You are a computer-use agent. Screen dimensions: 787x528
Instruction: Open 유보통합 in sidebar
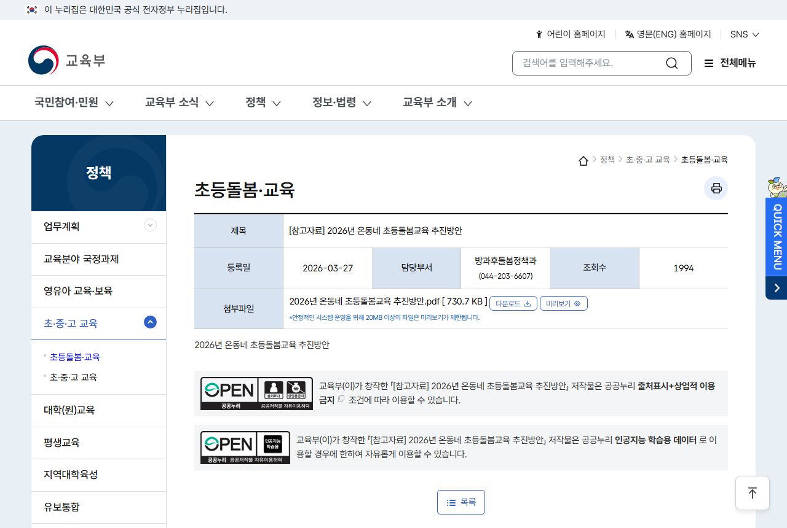98,508
